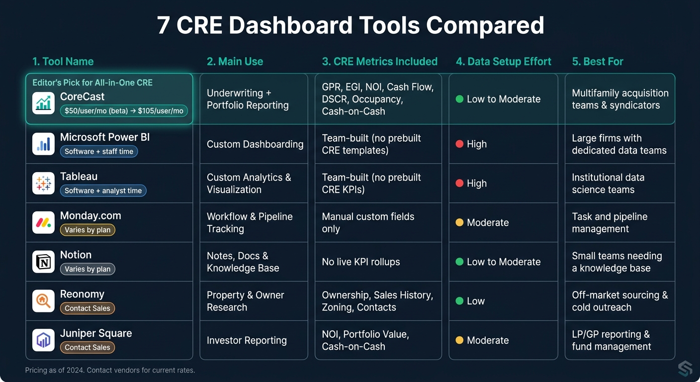
Task: Click the green dot in CoreCast row
Action: [459, 99]
